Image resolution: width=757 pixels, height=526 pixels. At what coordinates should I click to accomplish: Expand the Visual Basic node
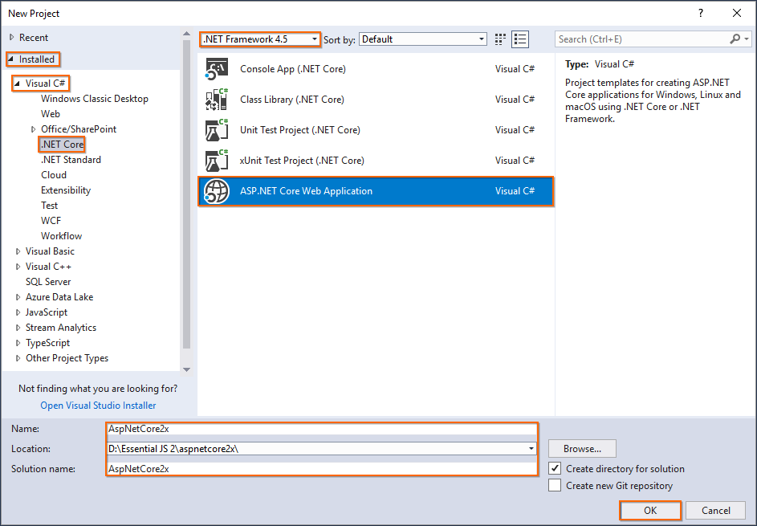pos(18,251)
